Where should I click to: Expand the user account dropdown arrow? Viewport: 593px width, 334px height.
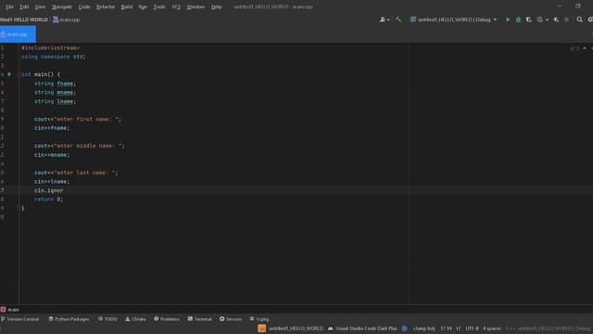pyautogui.click(x=388, y=19)
